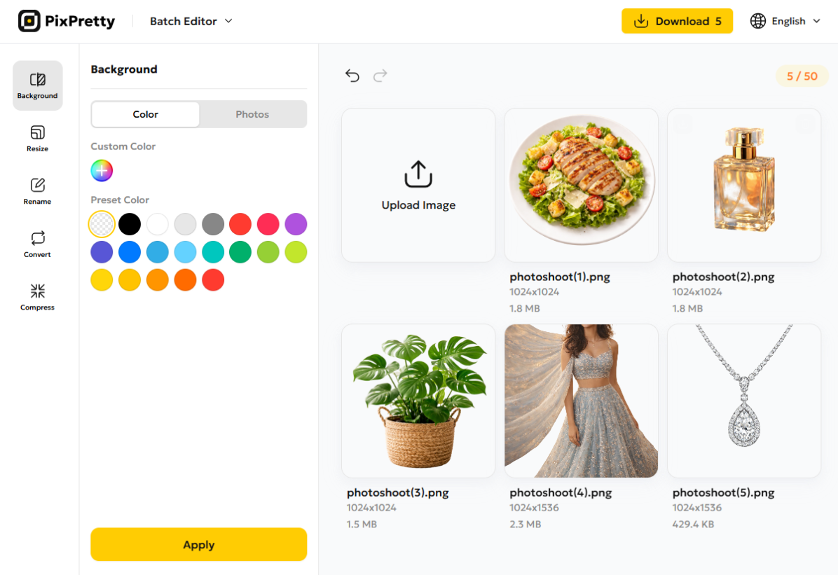Image resolution: width=838 pixels, height=575 pixels.
Task: Open the Convert tool
Action: (37, 244)
